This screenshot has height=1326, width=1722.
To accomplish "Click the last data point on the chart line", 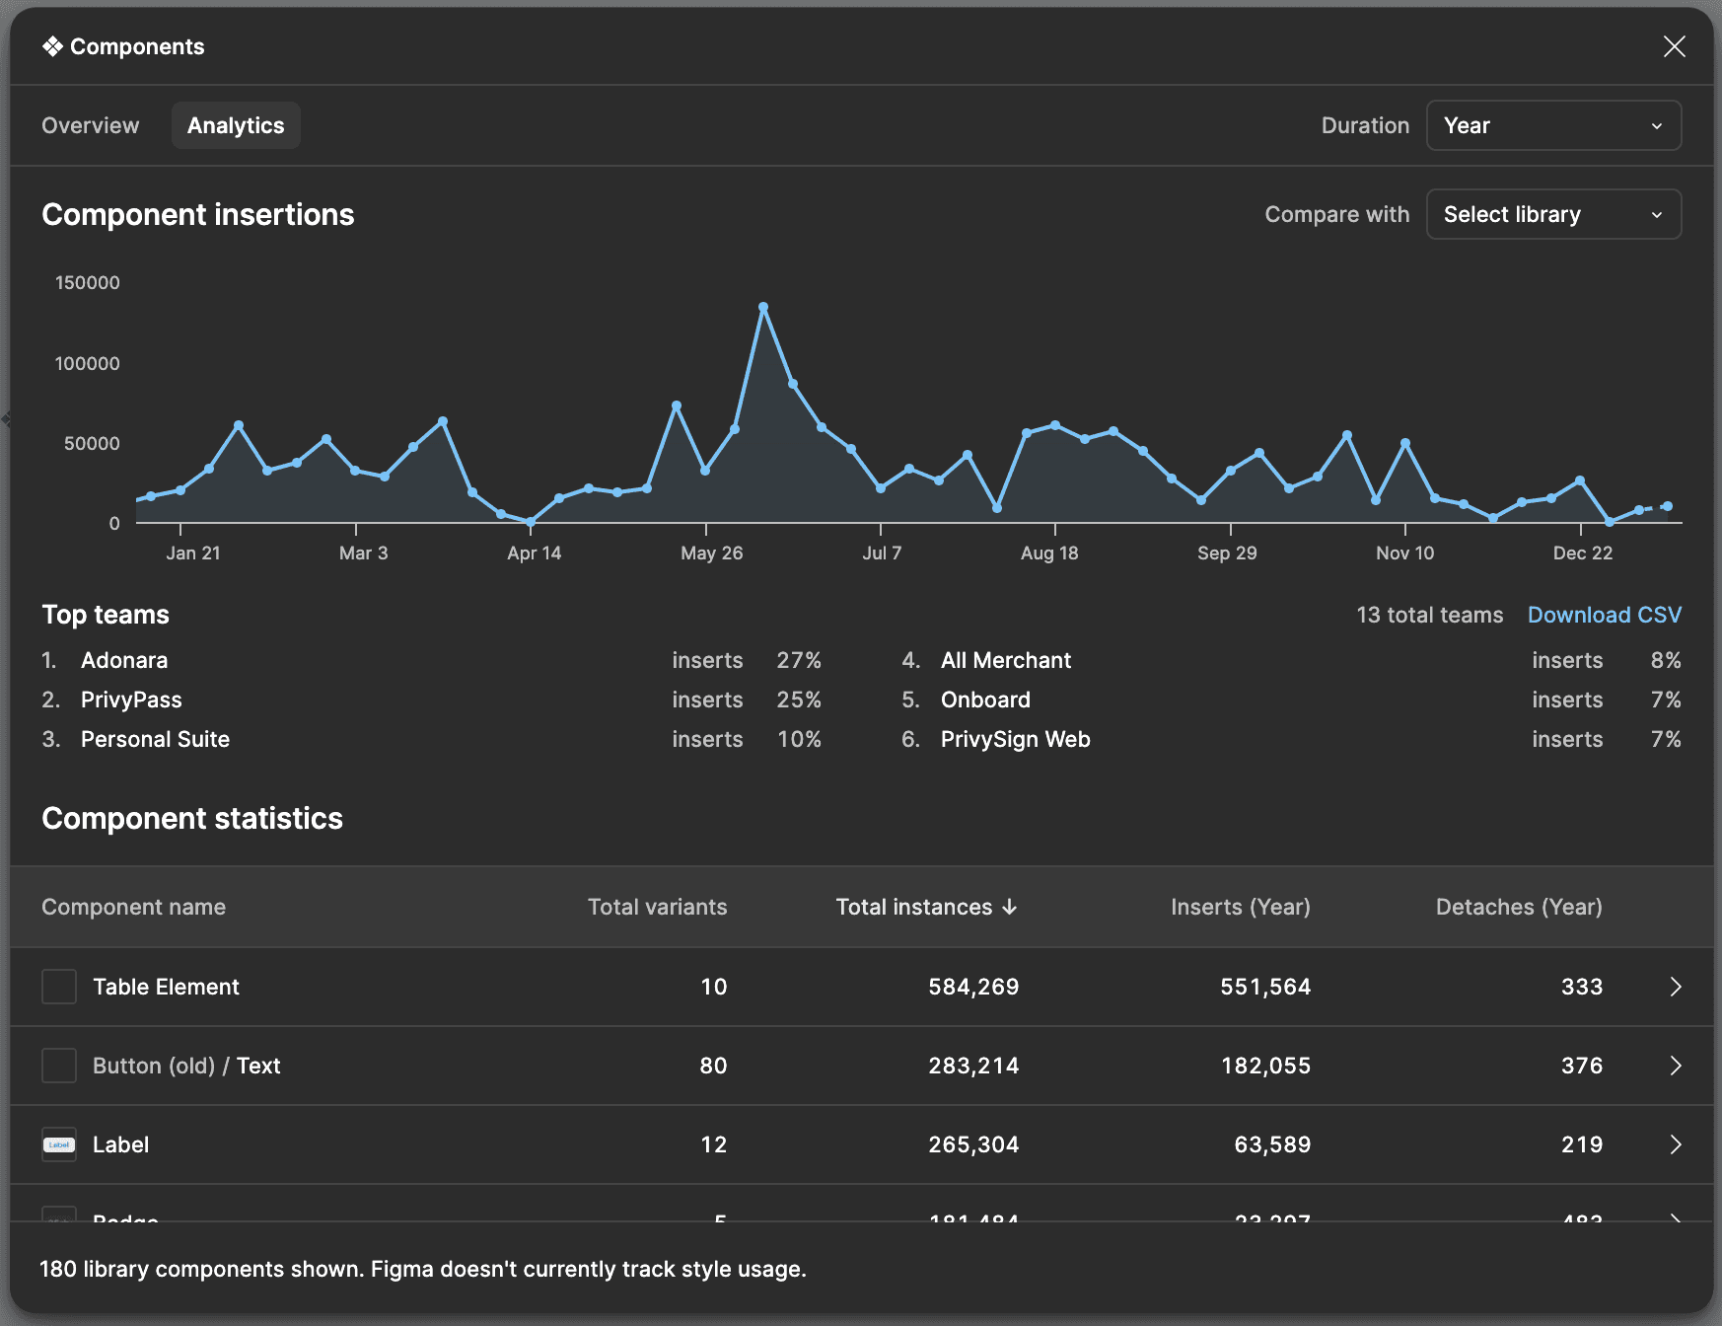I will click(x=1667, y=506).
